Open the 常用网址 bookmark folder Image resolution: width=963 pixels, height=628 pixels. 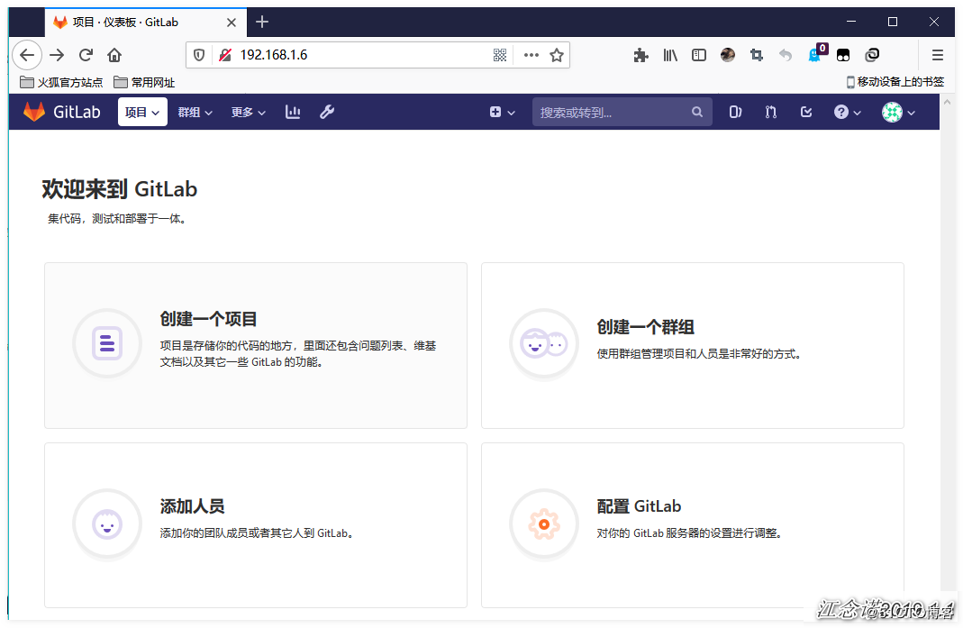[x=144, y=82]
